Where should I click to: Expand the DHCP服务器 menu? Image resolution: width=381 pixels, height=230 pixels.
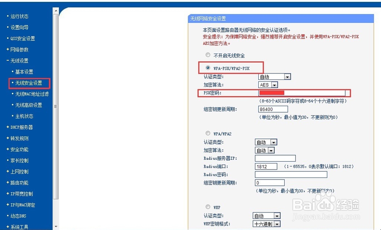[x=21, y=127]
